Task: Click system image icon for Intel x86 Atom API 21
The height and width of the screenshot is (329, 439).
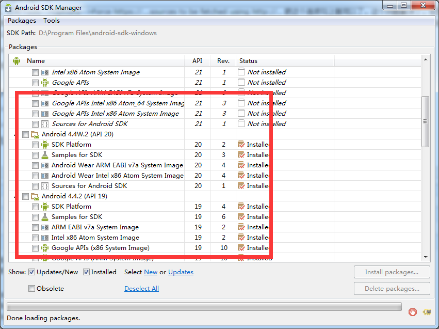Action: (x=45, y=73)
